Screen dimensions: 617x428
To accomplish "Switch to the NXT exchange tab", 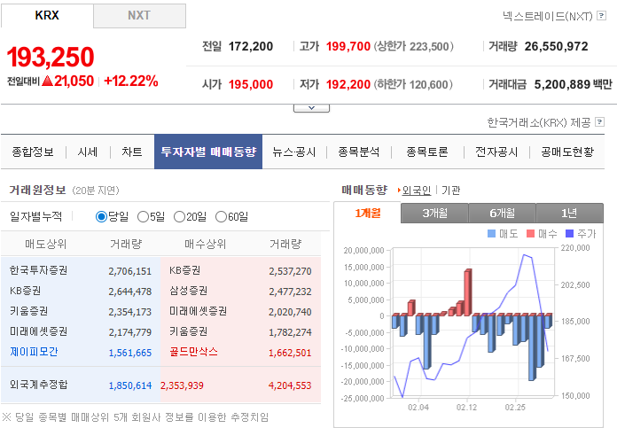I will (x=139, y=16).
